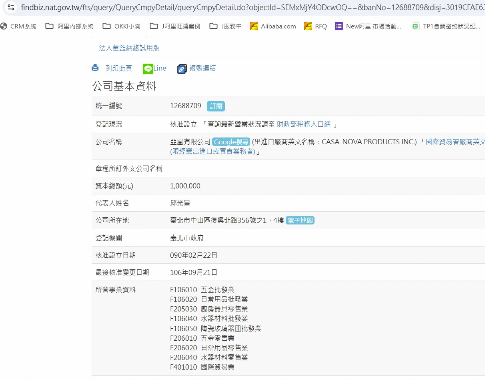
Task: Open the Alibaba.com bookmark
Action: click(273, 26)
